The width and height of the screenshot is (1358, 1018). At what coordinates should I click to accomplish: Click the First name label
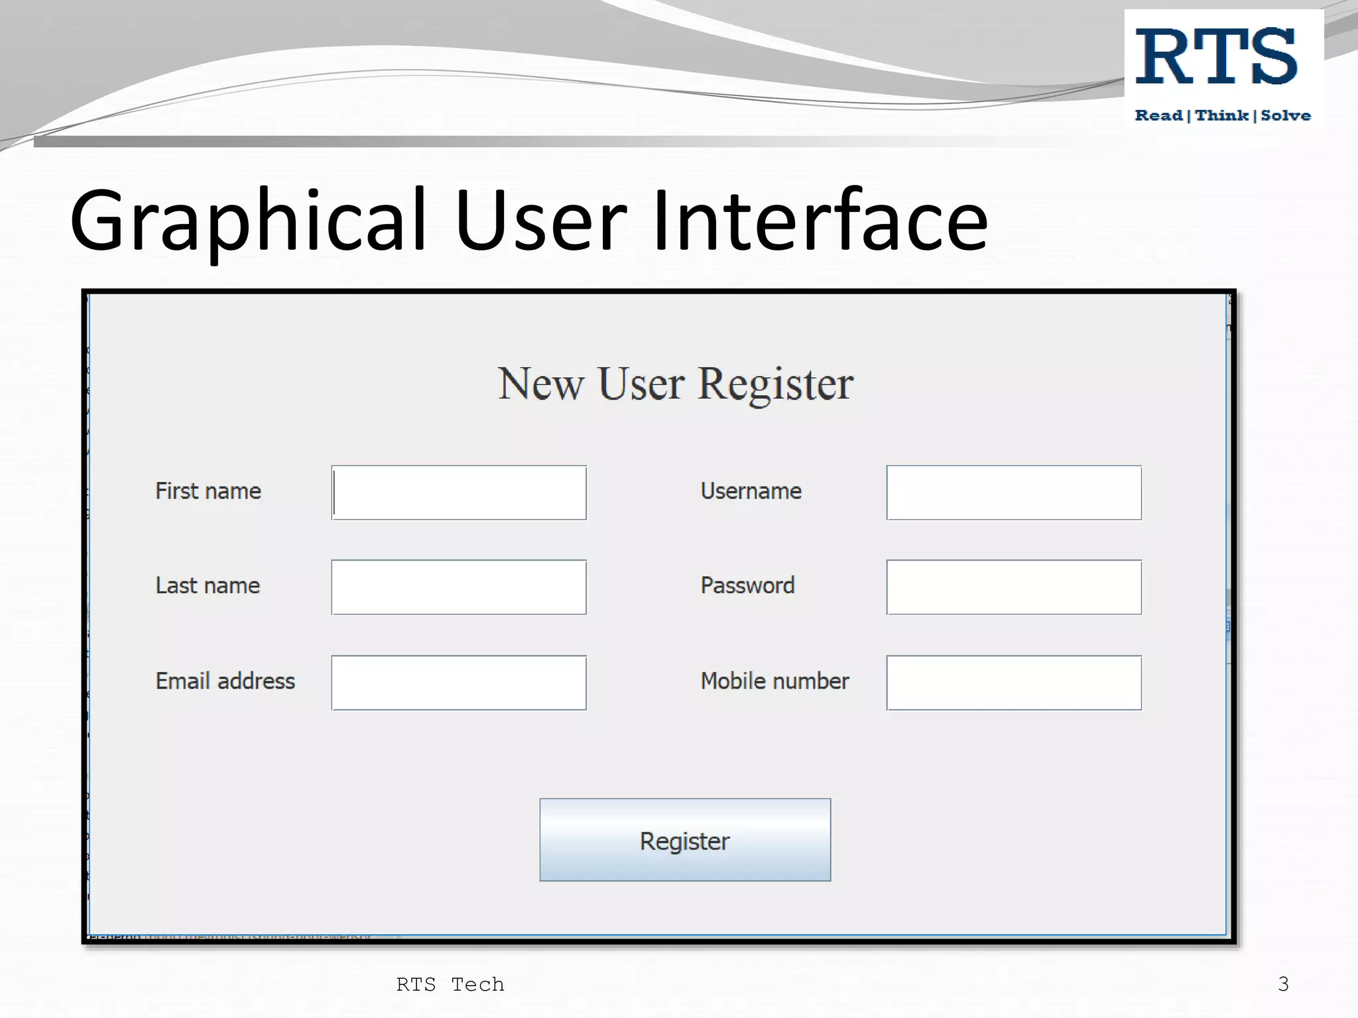208,491
